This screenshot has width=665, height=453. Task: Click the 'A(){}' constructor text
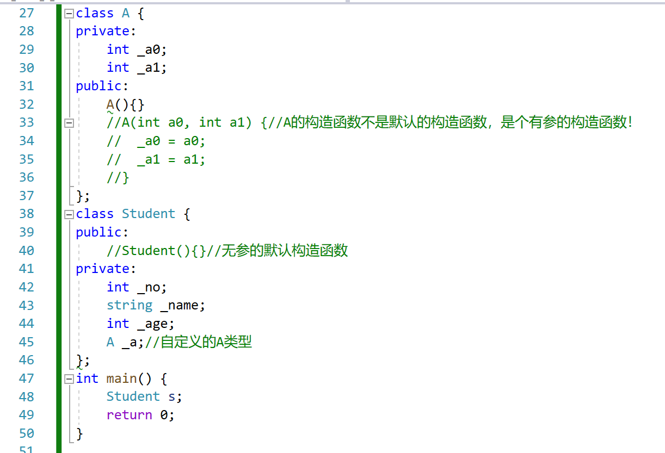[x=126, y=104]
